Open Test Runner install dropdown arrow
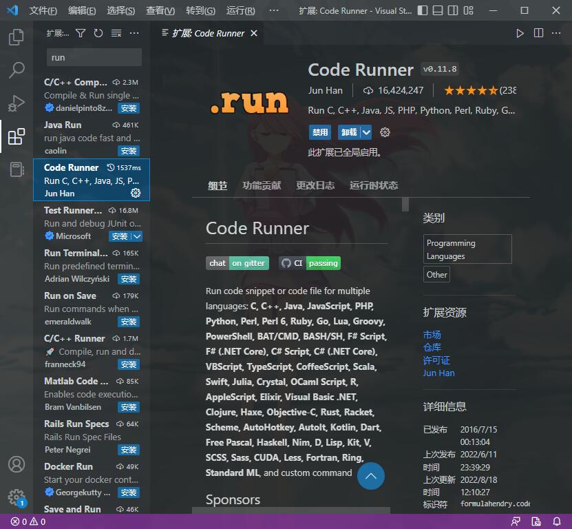This screenshot has width=572, height=529. [137, 236]
